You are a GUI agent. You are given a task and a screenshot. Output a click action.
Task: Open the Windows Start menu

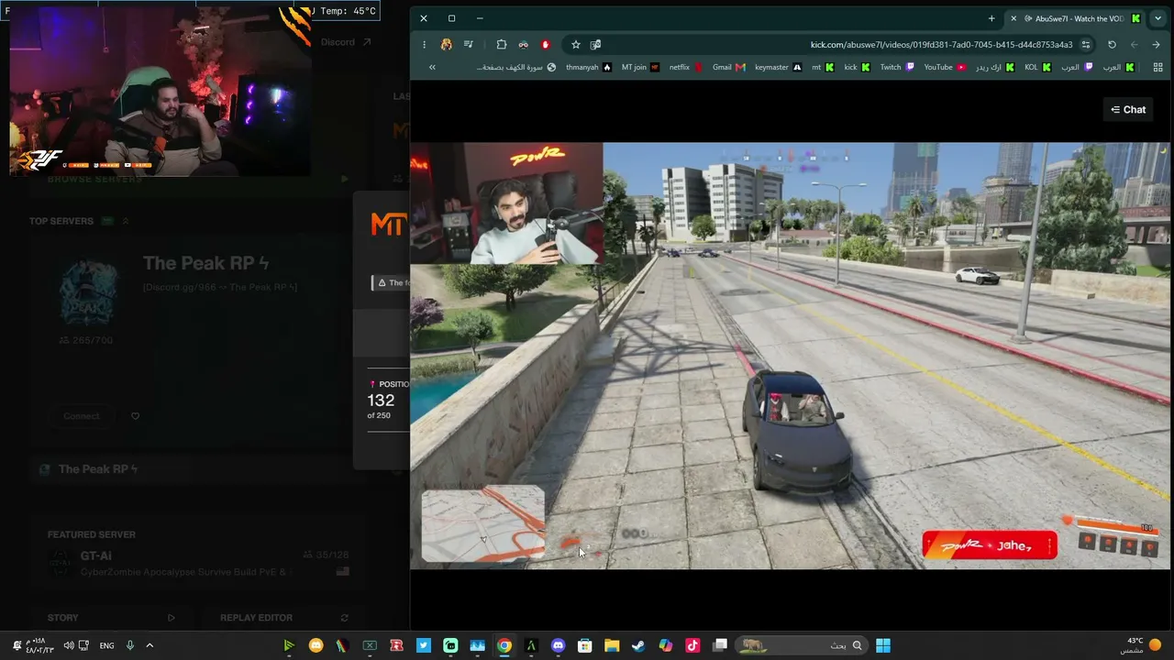(882, 645)
